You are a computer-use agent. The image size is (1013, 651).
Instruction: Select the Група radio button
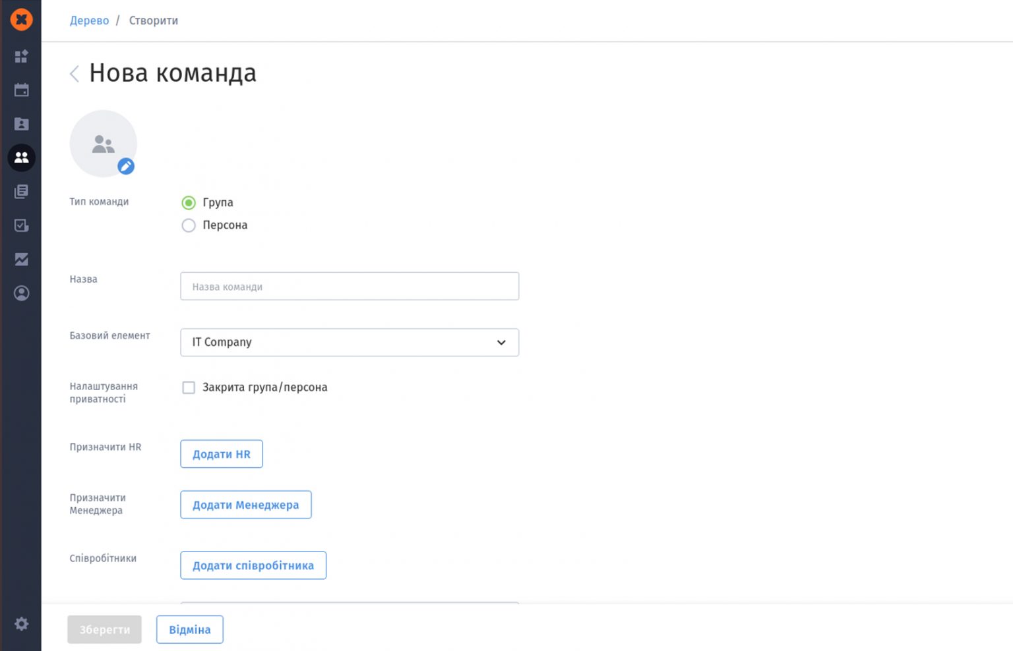pos(189,202)
